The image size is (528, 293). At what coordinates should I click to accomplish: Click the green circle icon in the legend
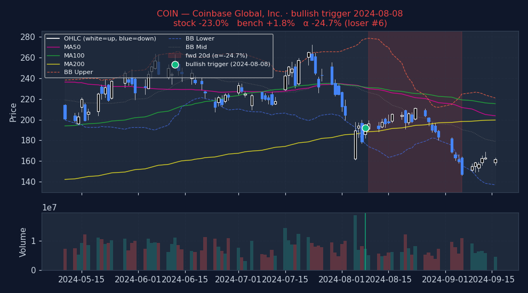pyautogui.click(x=175, y=64)
